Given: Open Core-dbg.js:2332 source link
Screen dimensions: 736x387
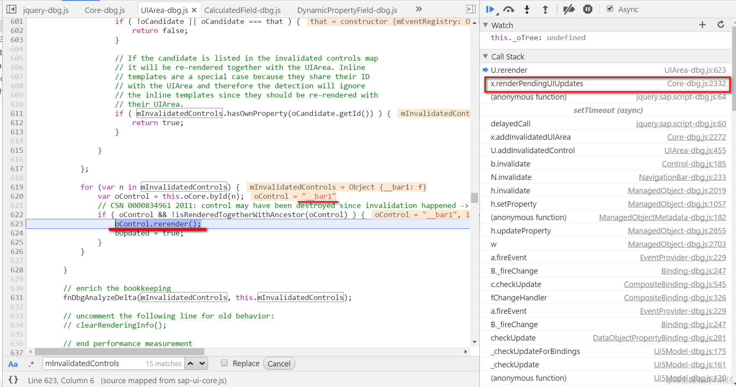Looking at the screenshot, I should click(x=697, y=83).
